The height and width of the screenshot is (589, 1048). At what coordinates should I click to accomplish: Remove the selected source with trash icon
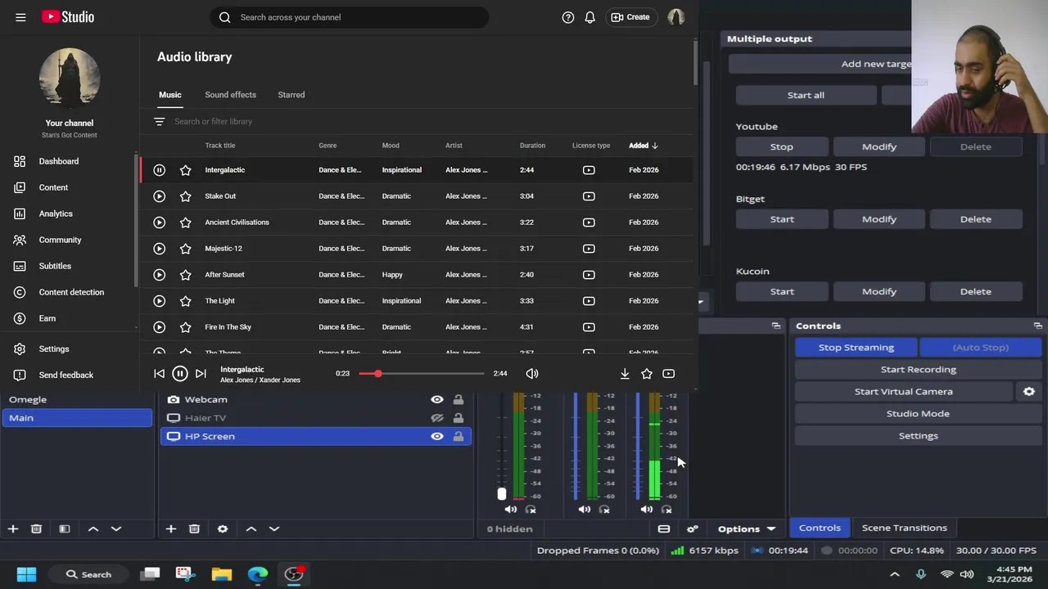pos(194,529)
